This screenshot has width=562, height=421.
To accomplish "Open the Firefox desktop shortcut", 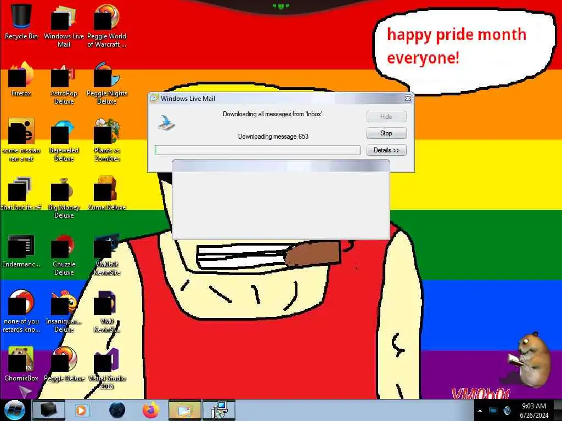I will click(21, 79).
